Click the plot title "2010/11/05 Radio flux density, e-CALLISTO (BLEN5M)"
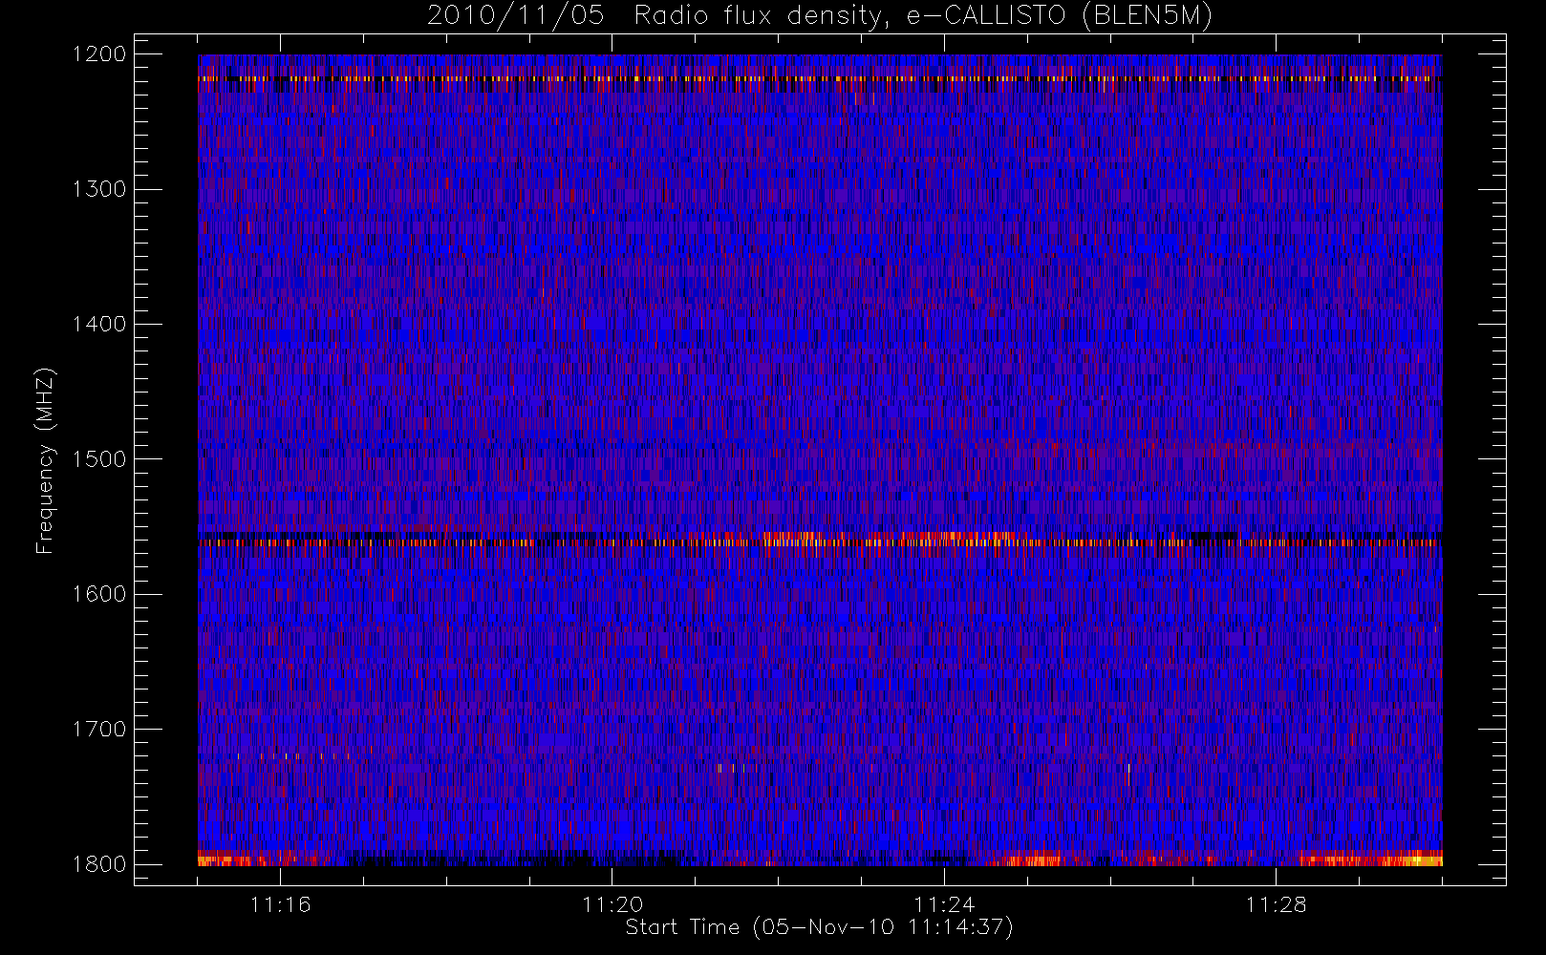 [x=820, y=16]
